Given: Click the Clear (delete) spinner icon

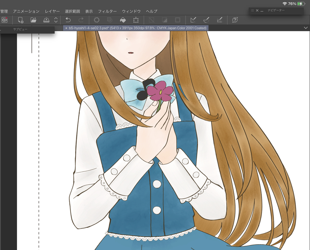Looking at the screenshot, I should [x=97, y=20].
